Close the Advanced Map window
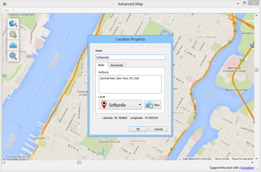Image resolution: width=261 pixels, height=172 pixels. pyautogui.click(x=253, y=3)
